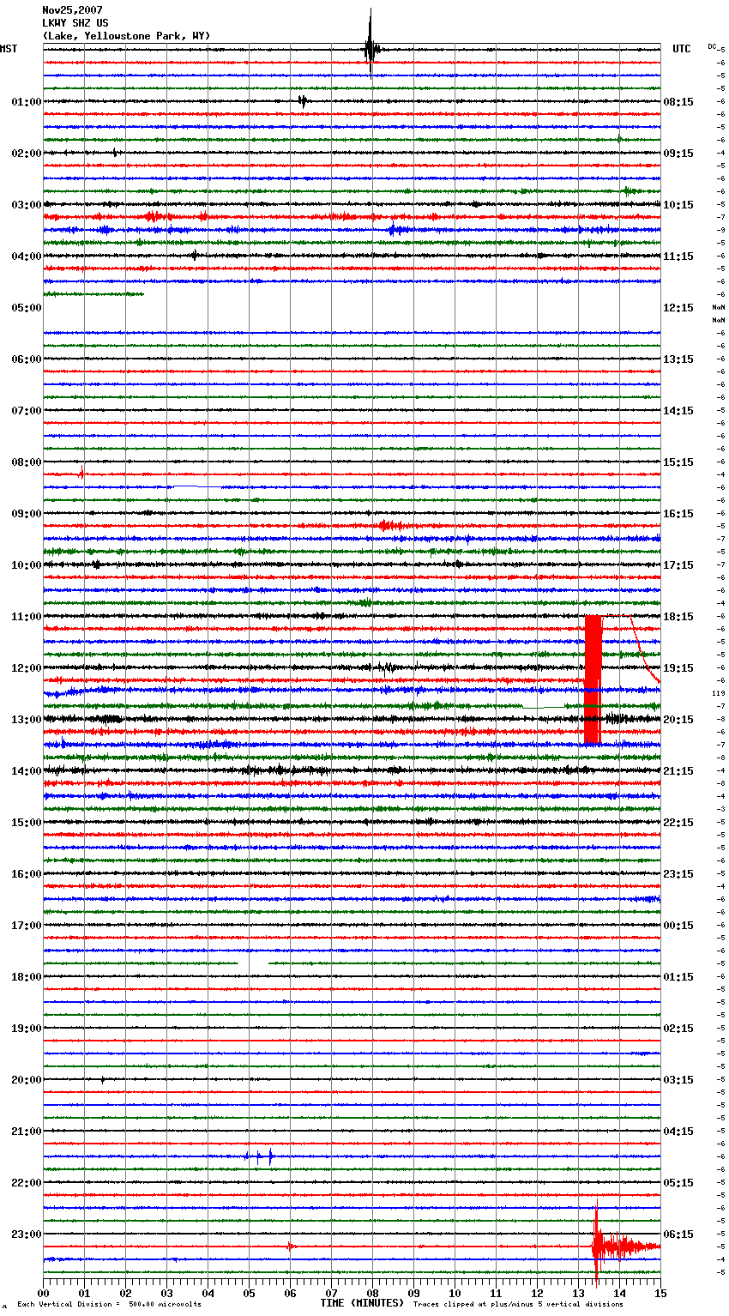Image resolution: width=729 pixels, height=1316 pixels.
Task: Click the TIME (MINUTES) axis title
Action: pyautogui.click(x=362, y=1303)
